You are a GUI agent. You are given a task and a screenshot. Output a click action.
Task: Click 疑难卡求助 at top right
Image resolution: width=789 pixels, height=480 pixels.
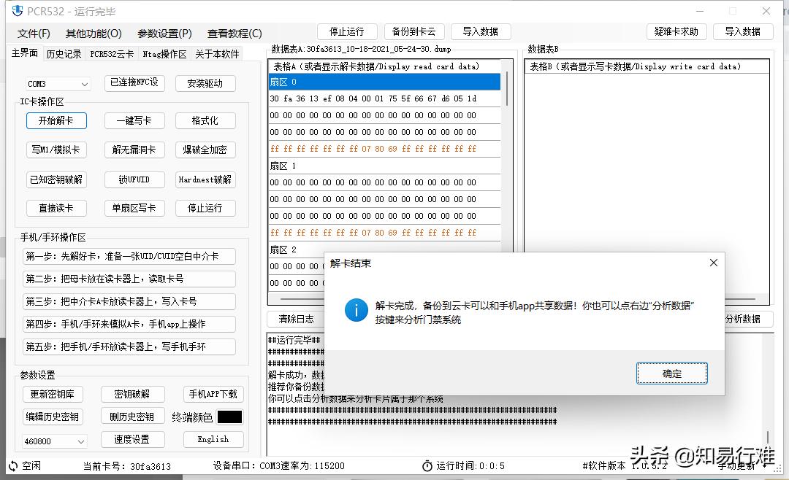(676, 31)
